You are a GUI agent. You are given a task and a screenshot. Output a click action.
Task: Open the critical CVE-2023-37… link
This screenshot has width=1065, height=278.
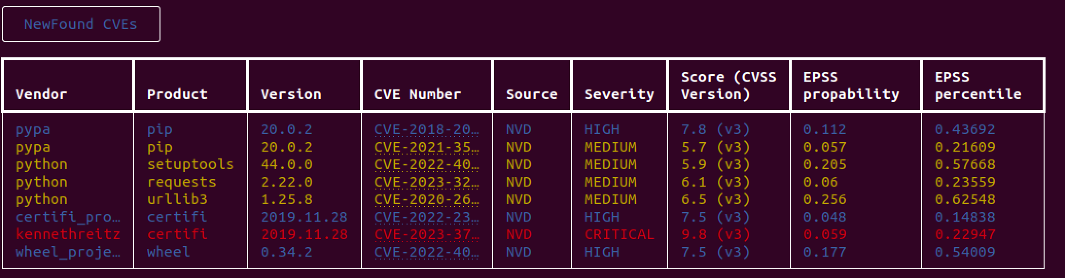(426, 235)
